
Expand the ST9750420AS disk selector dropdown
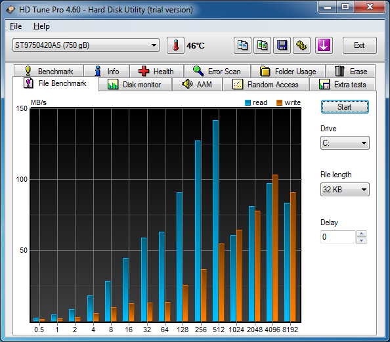click(x=86, y=45)
